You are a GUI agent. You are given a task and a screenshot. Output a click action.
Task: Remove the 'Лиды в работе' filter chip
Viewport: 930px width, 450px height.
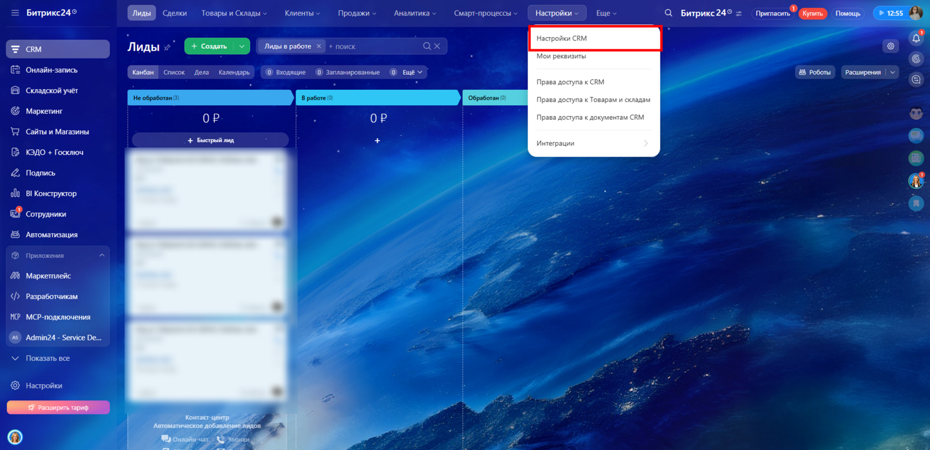[319, 46]
